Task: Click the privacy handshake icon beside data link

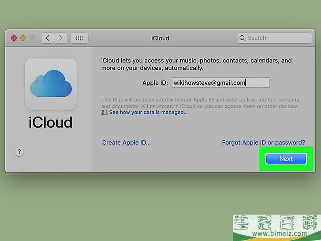Action: click(x=105, y=113)
